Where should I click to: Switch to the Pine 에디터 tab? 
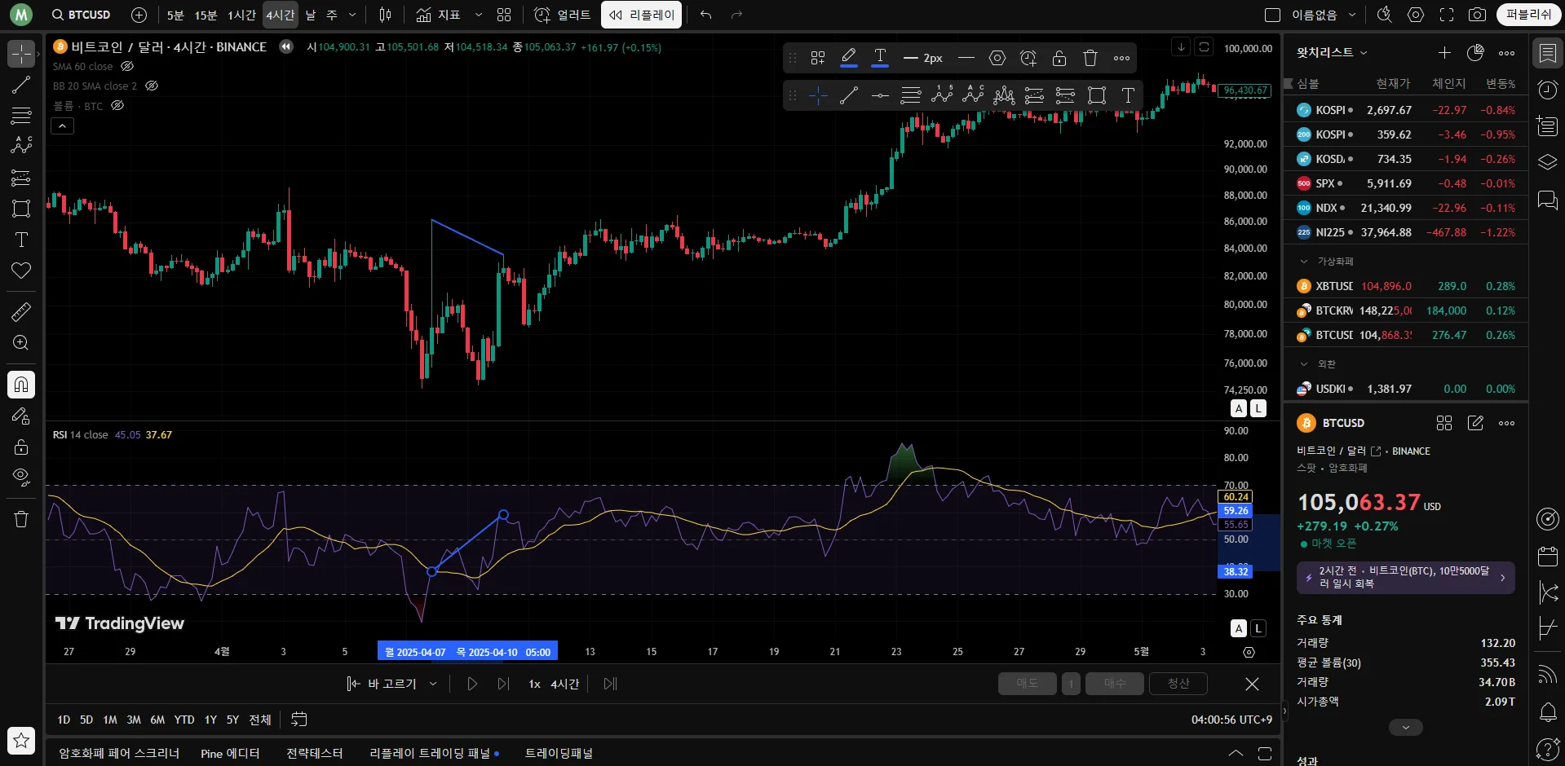(230, 753)
